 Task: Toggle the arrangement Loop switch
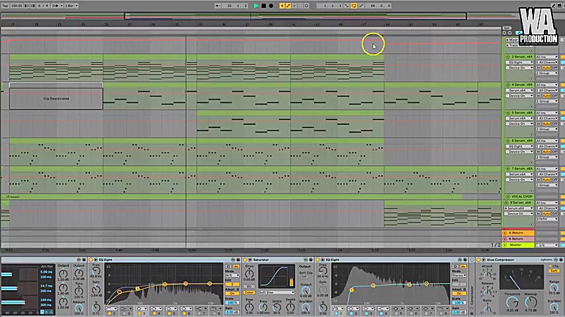coord(354,6)
